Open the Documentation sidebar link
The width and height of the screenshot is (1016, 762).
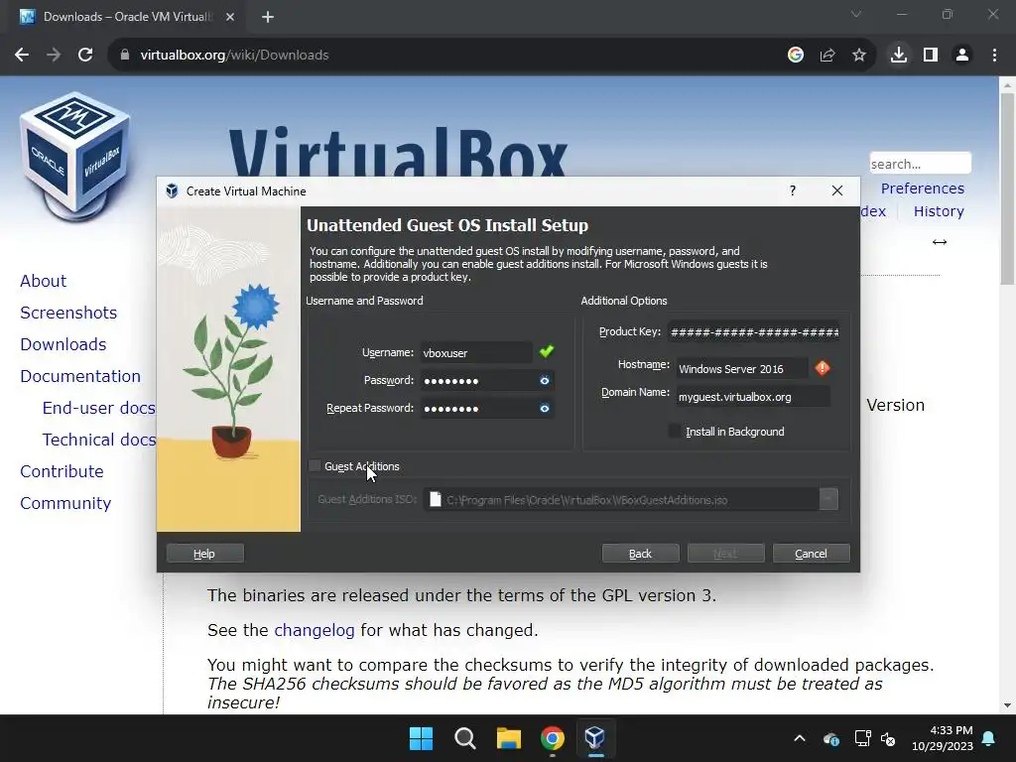pos(80,376)
